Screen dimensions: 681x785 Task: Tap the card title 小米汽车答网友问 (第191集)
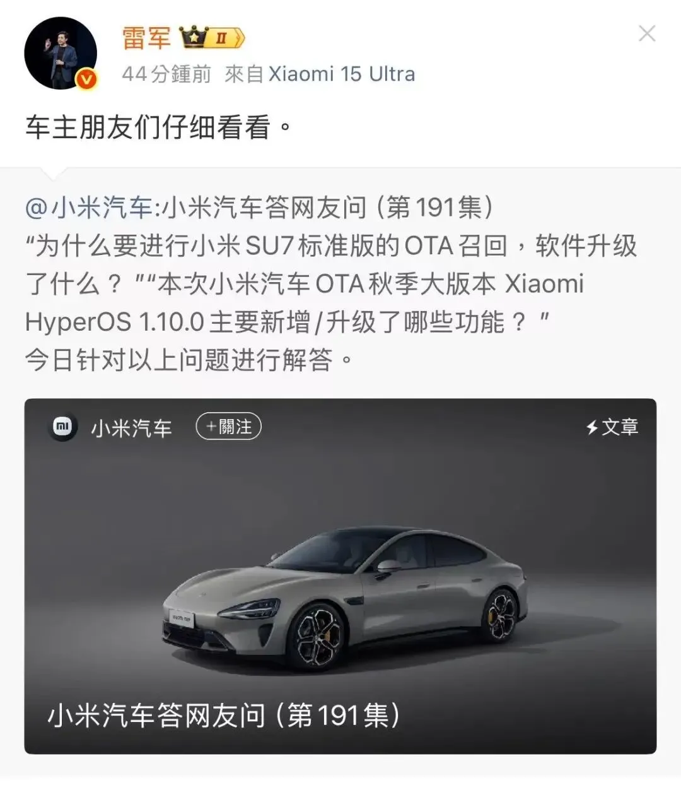click(x=224, y=715)
